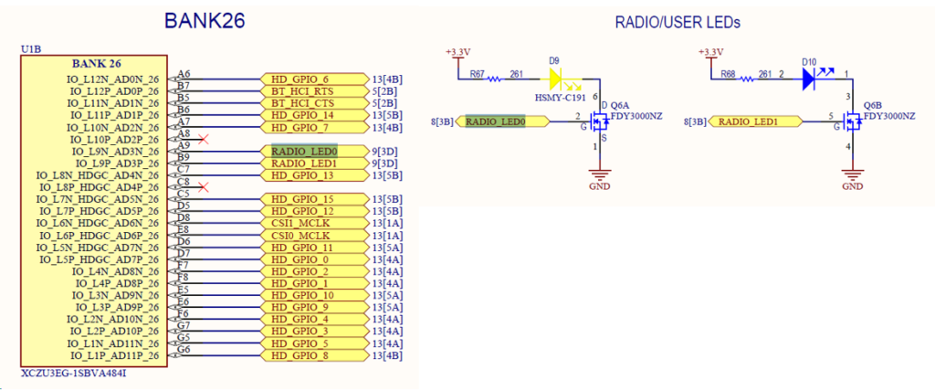
Task: Click the yellow D9 LED symbol
Action: pos(556,79)
